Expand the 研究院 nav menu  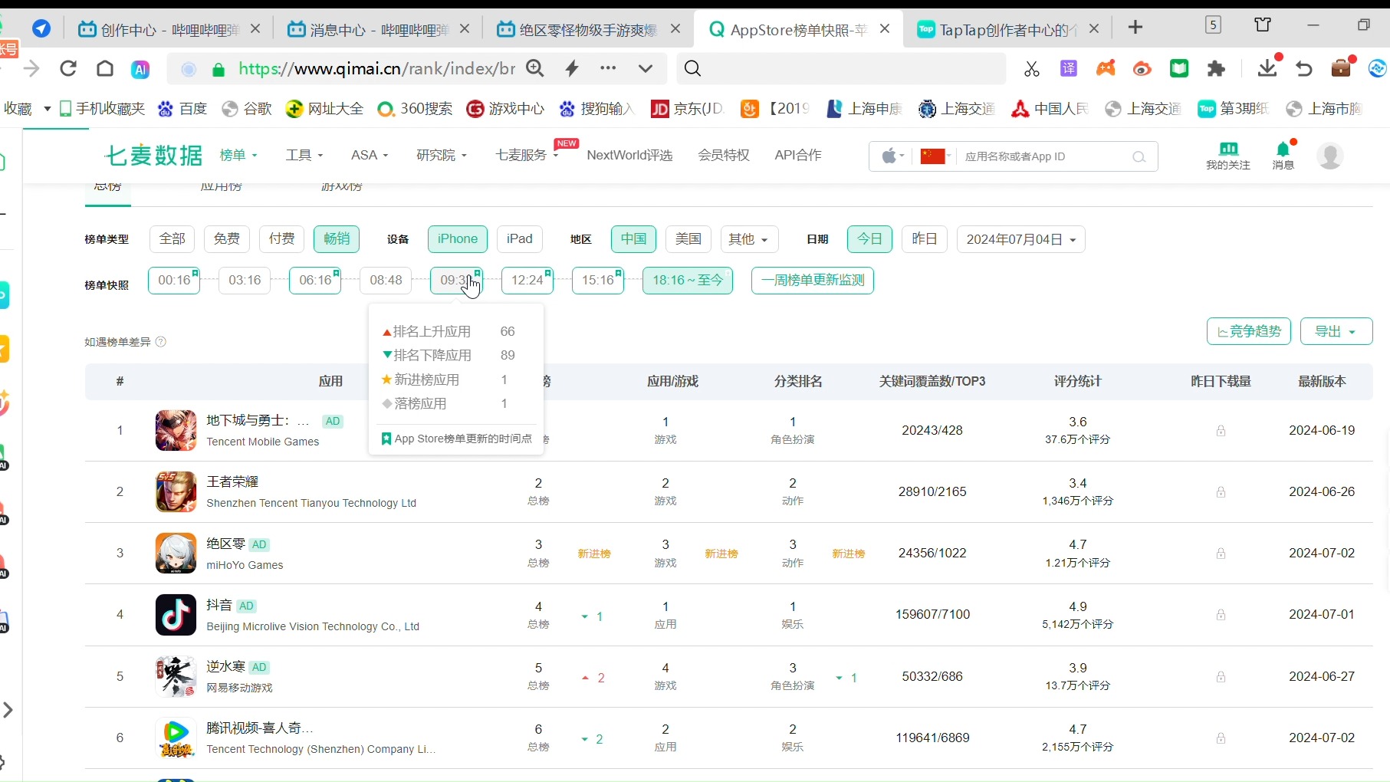click(442, 156)
